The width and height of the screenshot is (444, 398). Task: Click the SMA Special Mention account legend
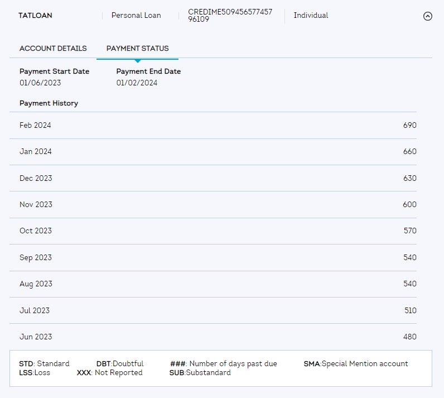pos(355,363)
